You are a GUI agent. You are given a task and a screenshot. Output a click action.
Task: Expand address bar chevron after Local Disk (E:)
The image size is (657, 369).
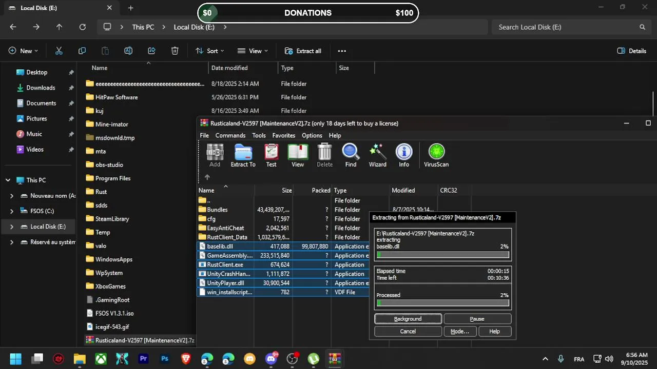pos(225,27)
